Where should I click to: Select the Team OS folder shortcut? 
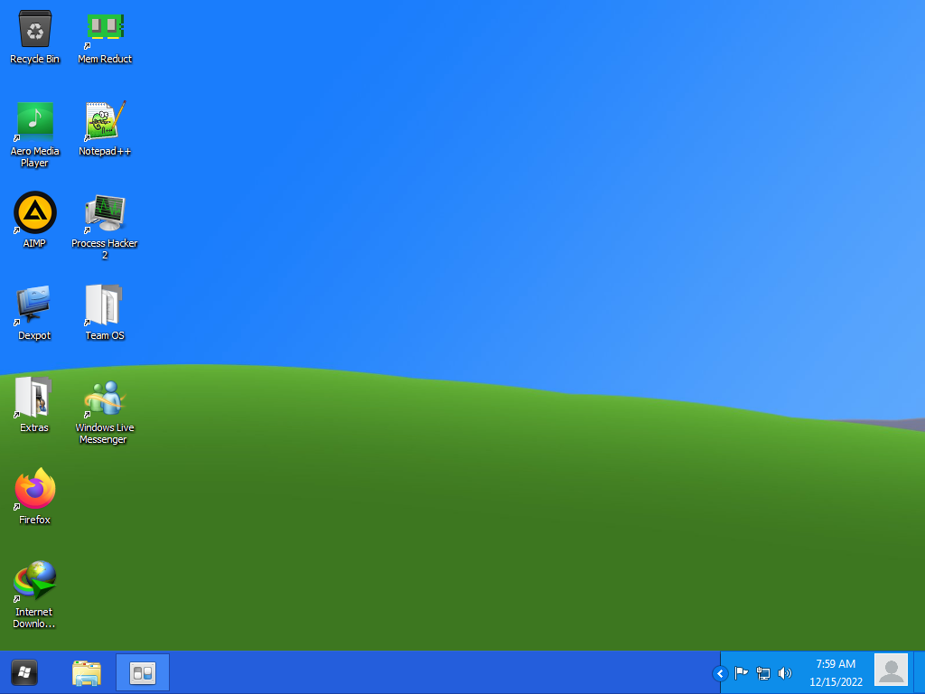(x=105, y=313)
